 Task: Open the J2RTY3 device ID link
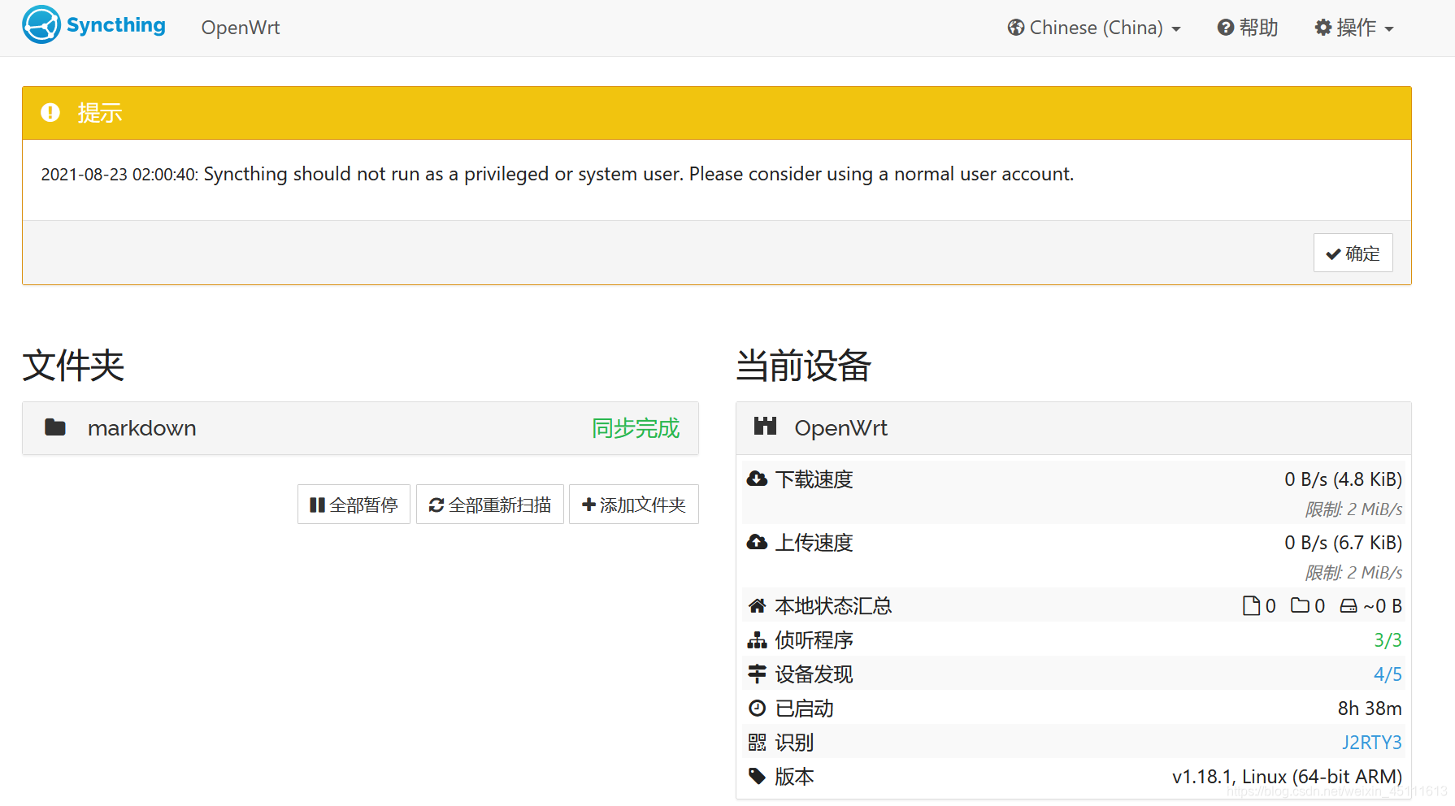coord(1372,742)
